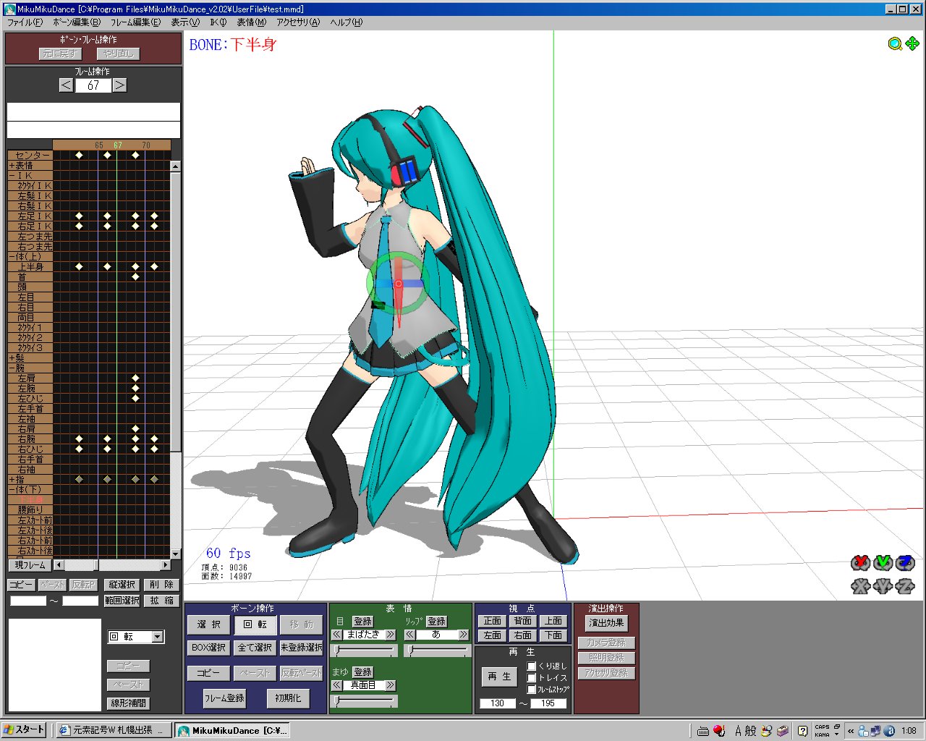Select the センター bone row

pyautogui.click(x=30, y=156)
